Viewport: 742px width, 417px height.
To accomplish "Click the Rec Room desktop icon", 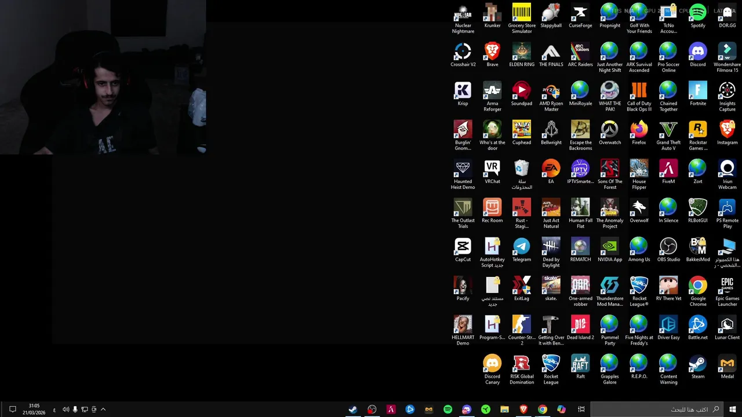I will (x=492, y=210).
